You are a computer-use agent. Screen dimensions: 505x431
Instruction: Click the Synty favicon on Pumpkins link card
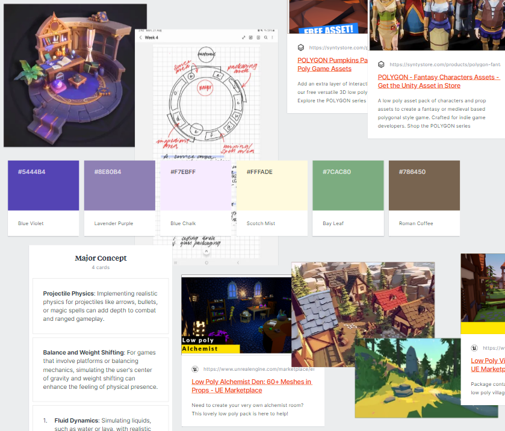[301, 48]
